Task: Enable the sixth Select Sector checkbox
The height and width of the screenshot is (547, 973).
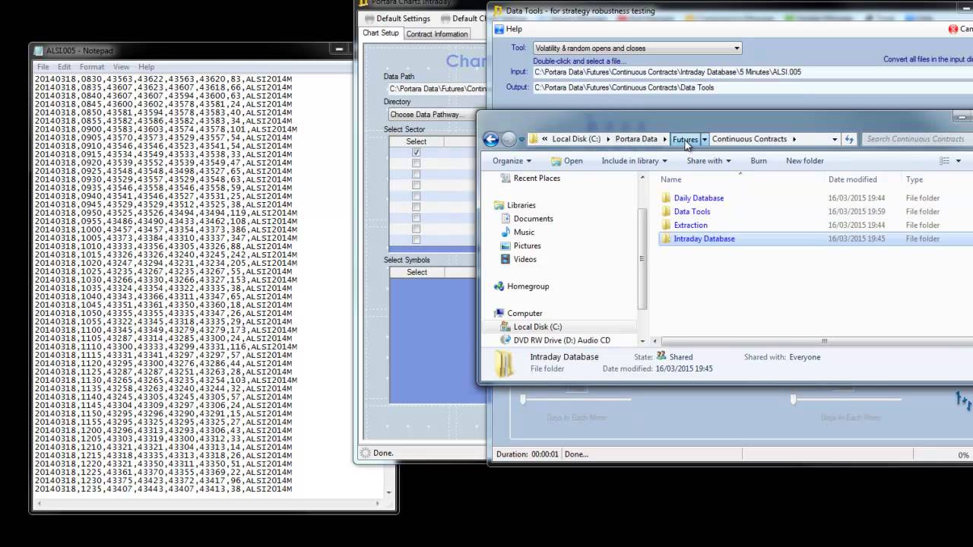Action: [416, 207]
